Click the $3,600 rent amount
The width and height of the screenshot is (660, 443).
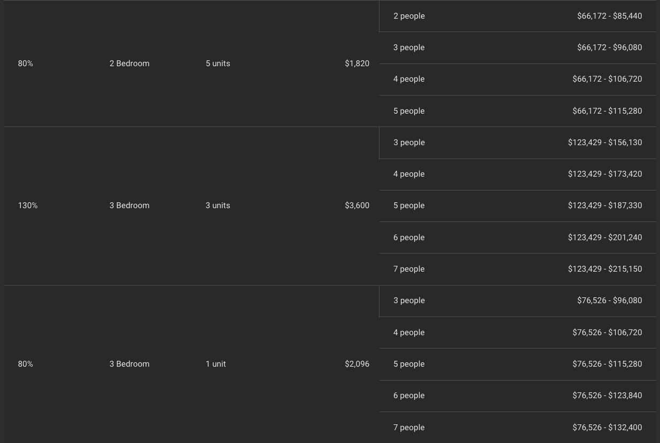[357, 205]
